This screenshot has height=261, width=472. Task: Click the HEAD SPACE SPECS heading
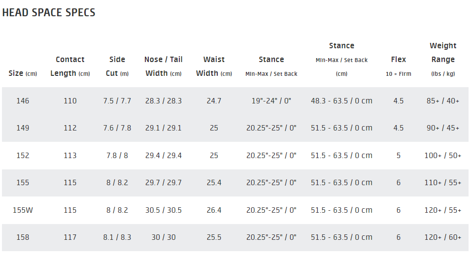(48, 13)
